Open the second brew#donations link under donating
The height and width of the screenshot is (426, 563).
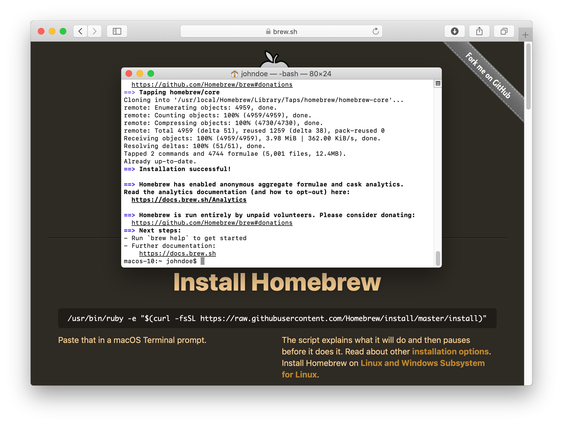pyautogui.click(x=212, y=223)
